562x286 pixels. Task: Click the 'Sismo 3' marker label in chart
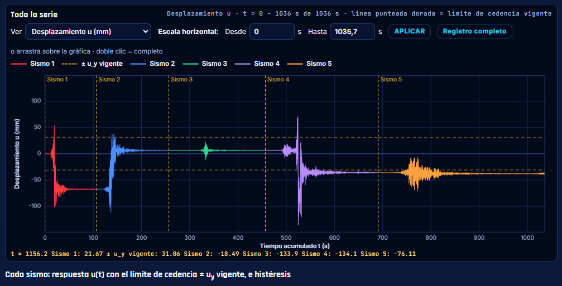(181, 80)
